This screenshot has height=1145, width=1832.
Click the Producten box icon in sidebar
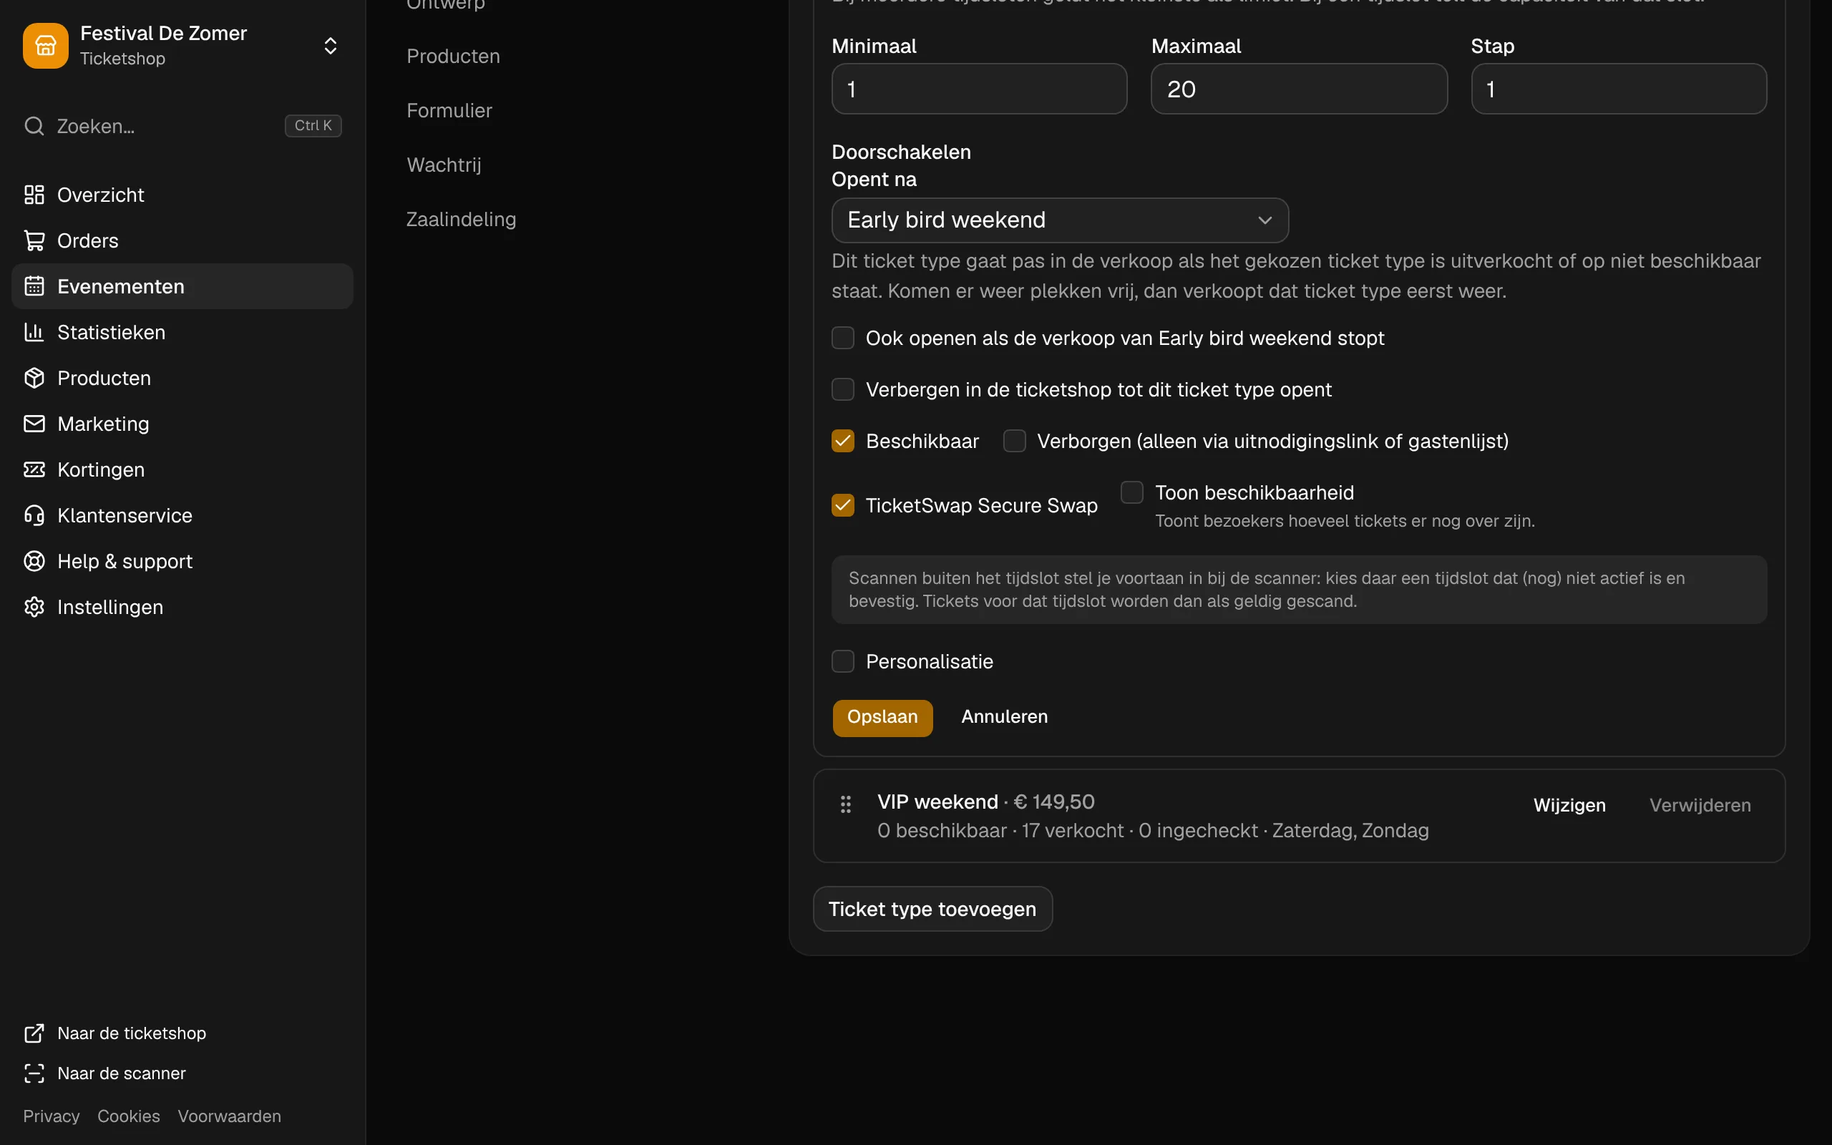(x=34, y=378)
